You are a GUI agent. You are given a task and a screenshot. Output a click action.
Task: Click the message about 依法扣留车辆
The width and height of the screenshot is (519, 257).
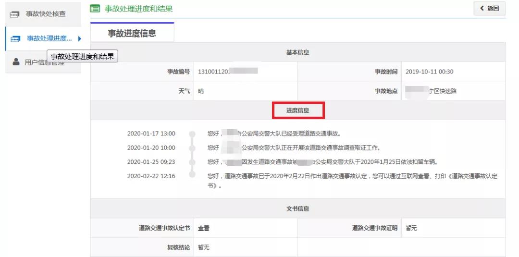click(x=323, y=162)
